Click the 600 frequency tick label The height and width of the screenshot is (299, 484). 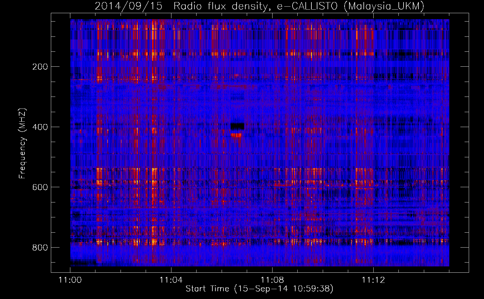[x=40, y=187]
